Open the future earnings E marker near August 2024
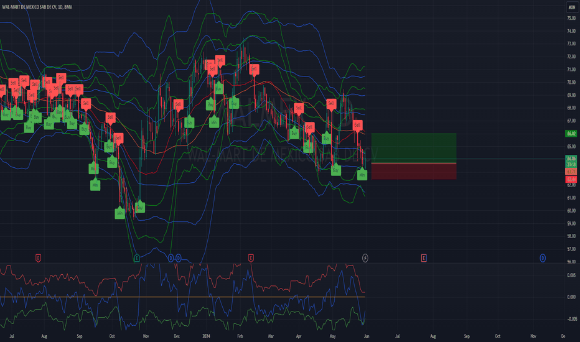Viewport: 580px width, 342px height. 424,258
